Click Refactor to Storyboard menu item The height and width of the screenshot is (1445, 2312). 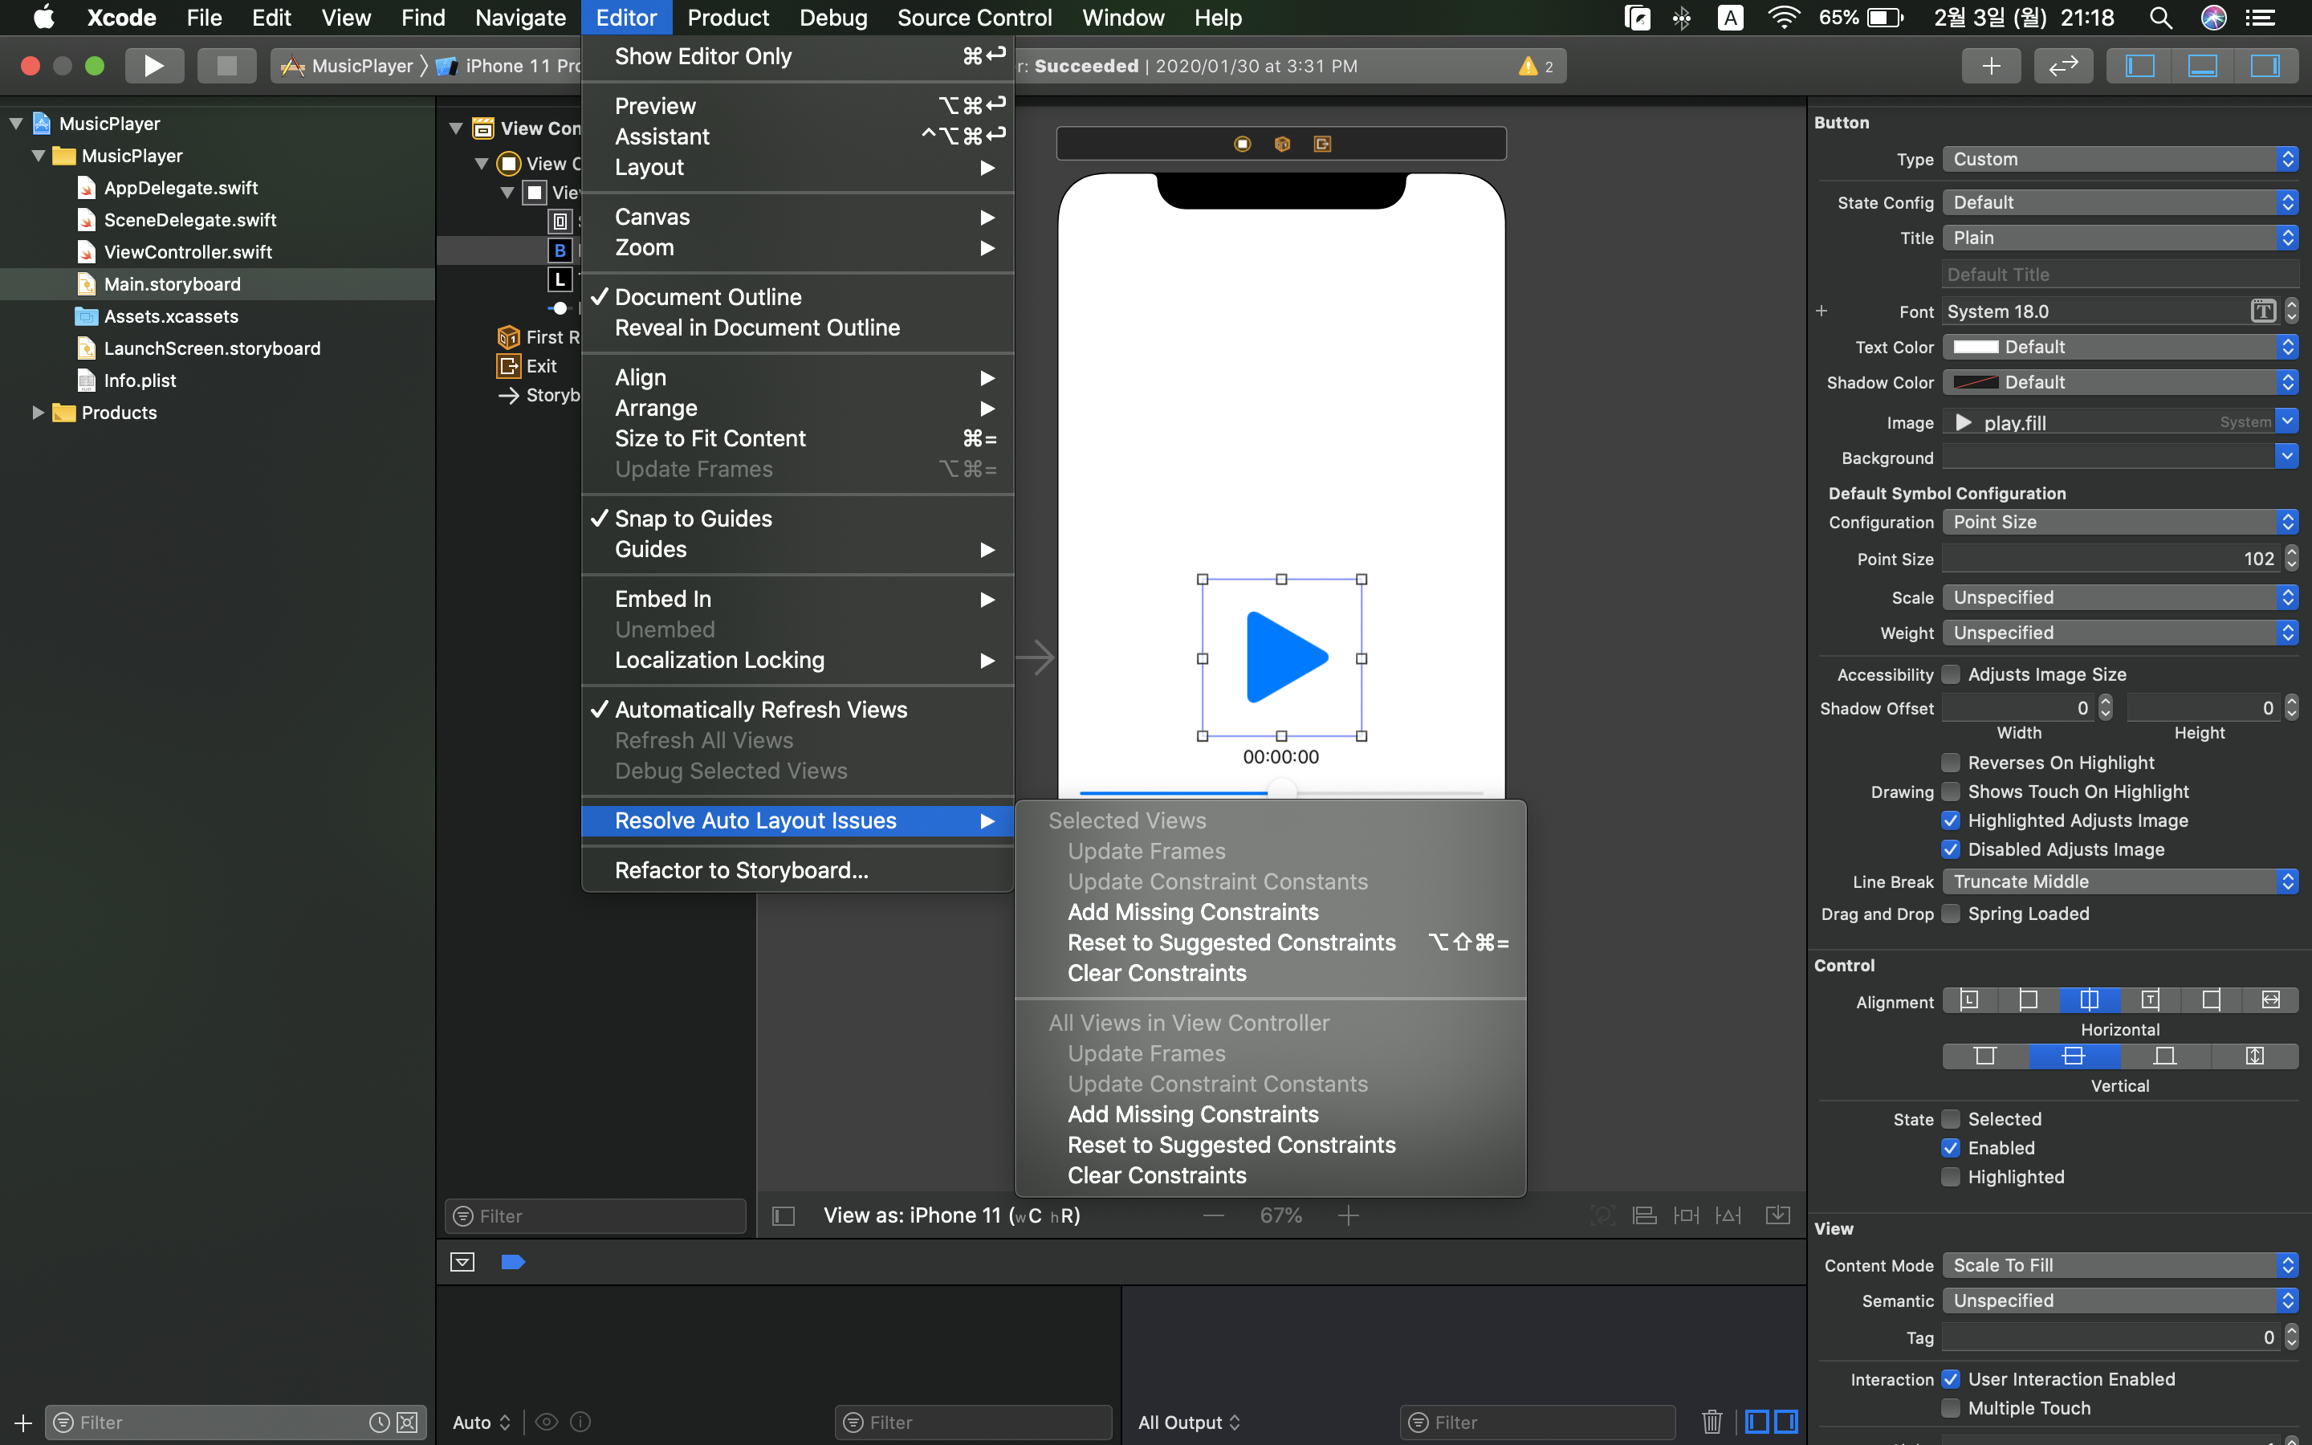[x=742, y=869]
